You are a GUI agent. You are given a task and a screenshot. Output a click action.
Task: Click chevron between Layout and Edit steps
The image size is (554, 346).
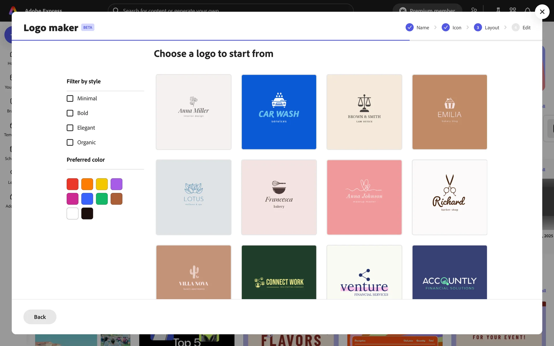point(505,27)
